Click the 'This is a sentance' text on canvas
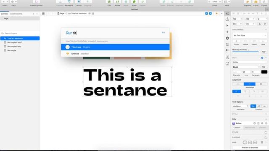 (x=125, y=82)
